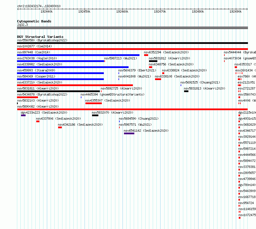Click nsv6338108 (Sedlazeck2020) text

177,76
